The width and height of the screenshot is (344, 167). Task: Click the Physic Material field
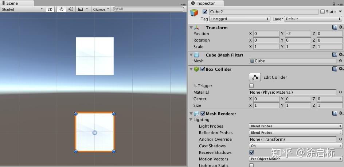[293, 92]
